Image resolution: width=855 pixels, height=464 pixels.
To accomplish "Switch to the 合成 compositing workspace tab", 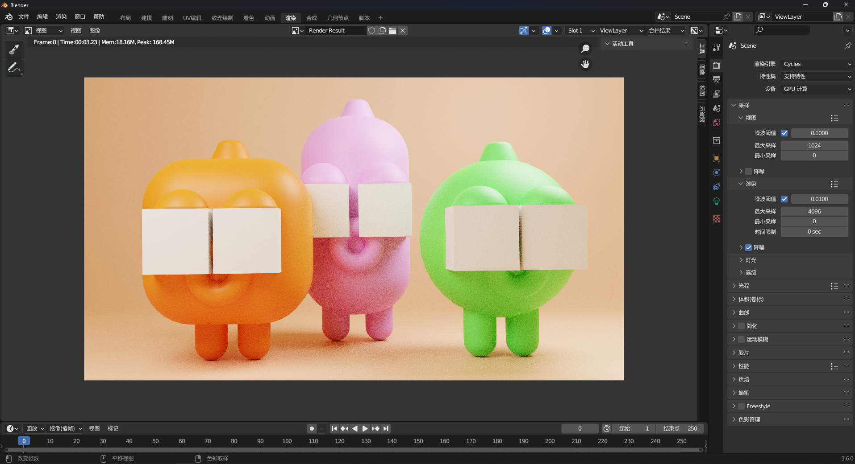I will point(312,18).
